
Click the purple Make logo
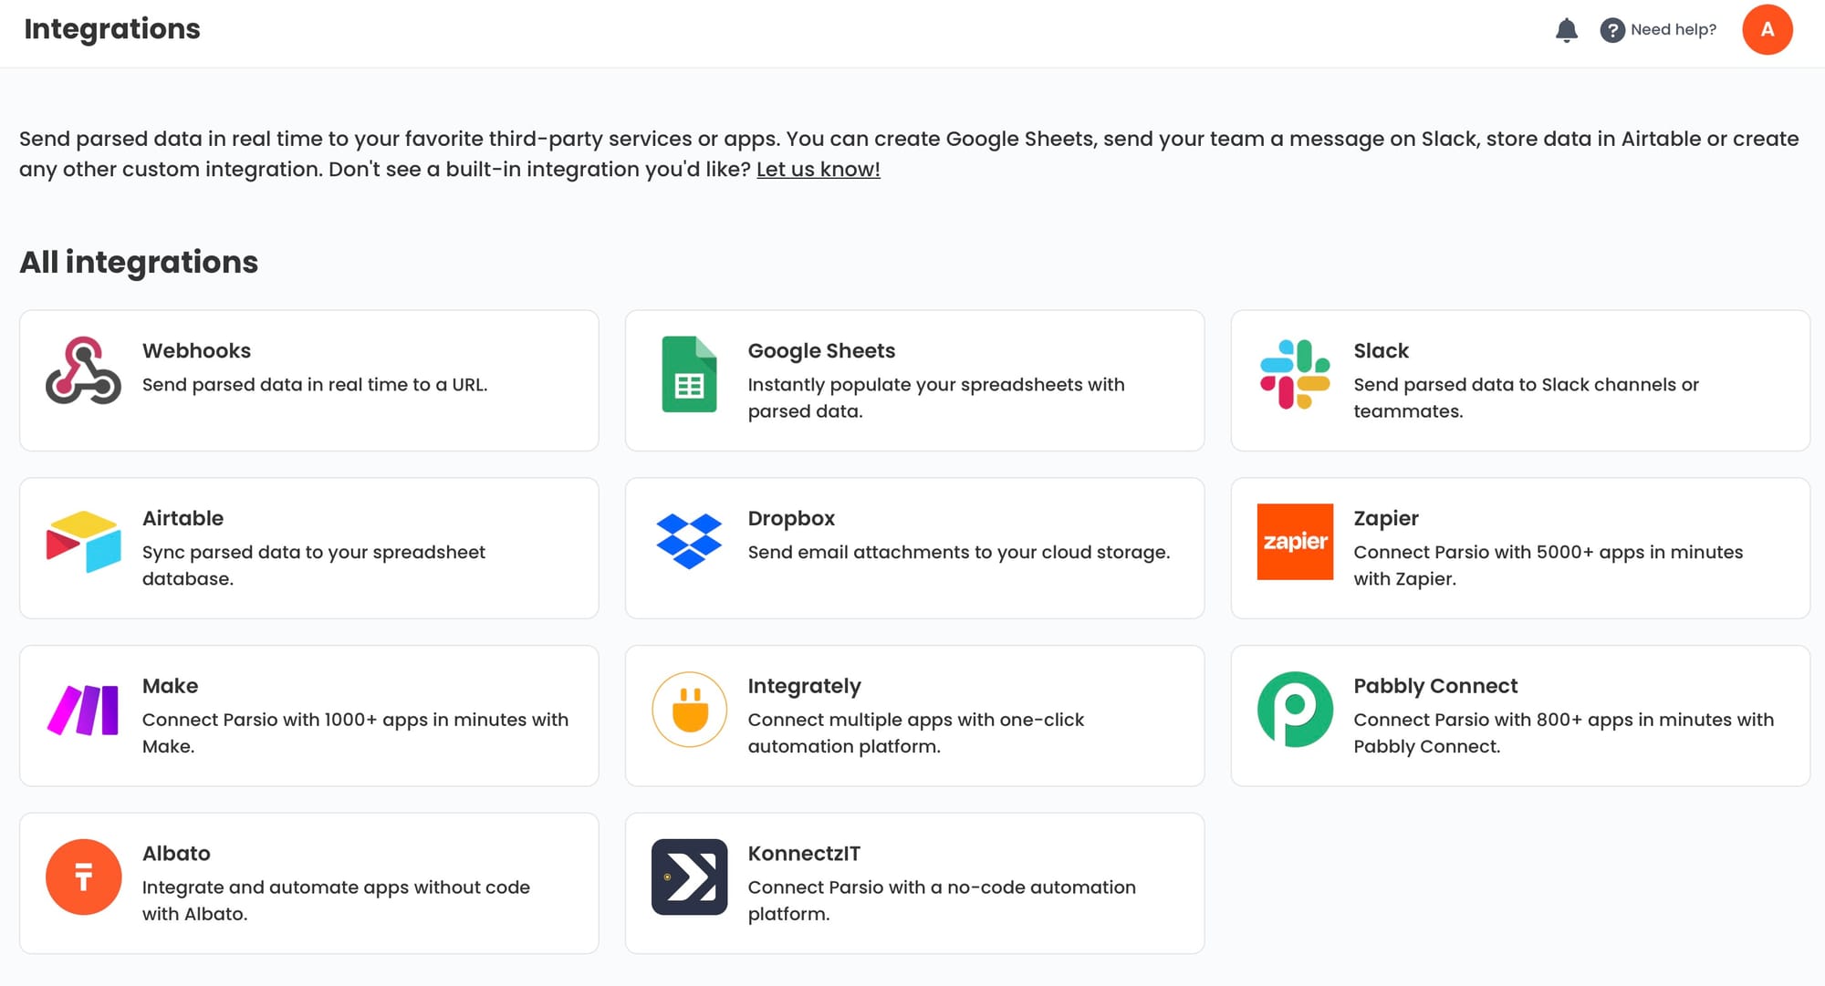83,710
